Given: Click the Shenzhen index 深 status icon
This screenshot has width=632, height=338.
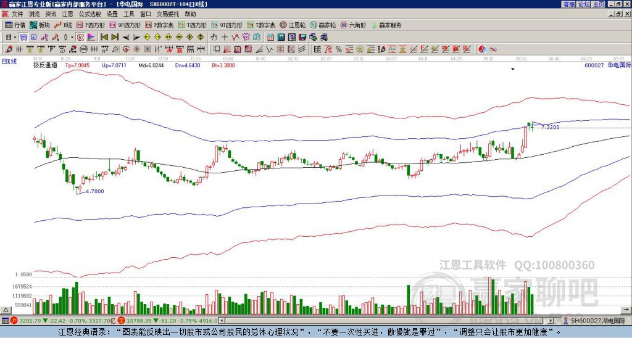Looking at the screenshot, I should tap(120, 321).
